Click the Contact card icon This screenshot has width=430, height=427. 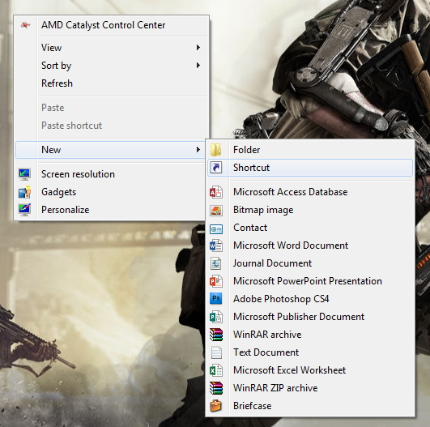coord(216,228)
